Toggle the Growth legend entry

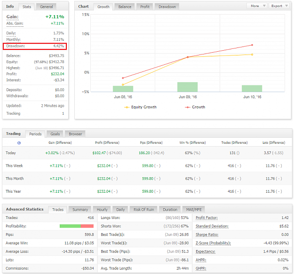click(195, 107)
